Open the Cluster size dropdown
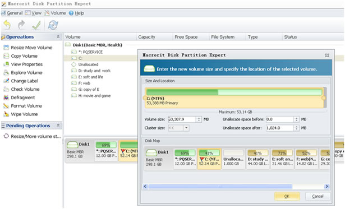Viewport: 345px width, 209px height. [186, 128]
